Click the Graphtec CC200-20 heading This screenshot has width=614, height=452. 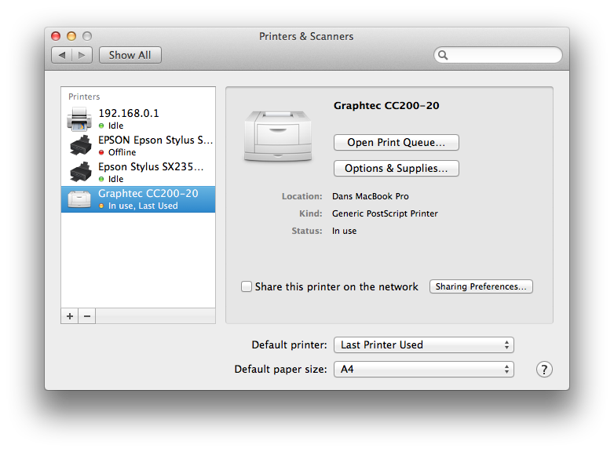click(386, 106)
